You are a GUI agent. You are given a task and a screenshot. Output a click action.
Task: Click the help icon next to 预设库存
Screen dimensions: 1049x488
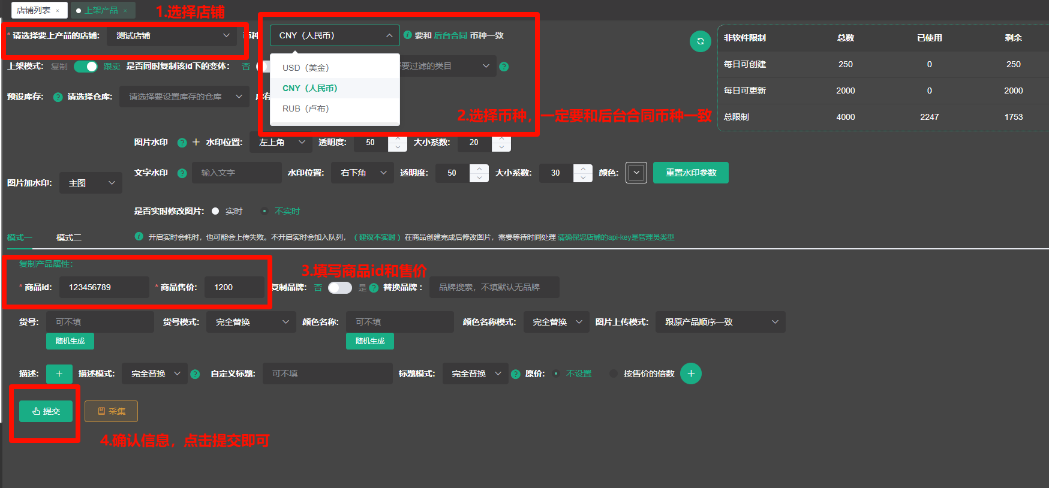[58, 97]
